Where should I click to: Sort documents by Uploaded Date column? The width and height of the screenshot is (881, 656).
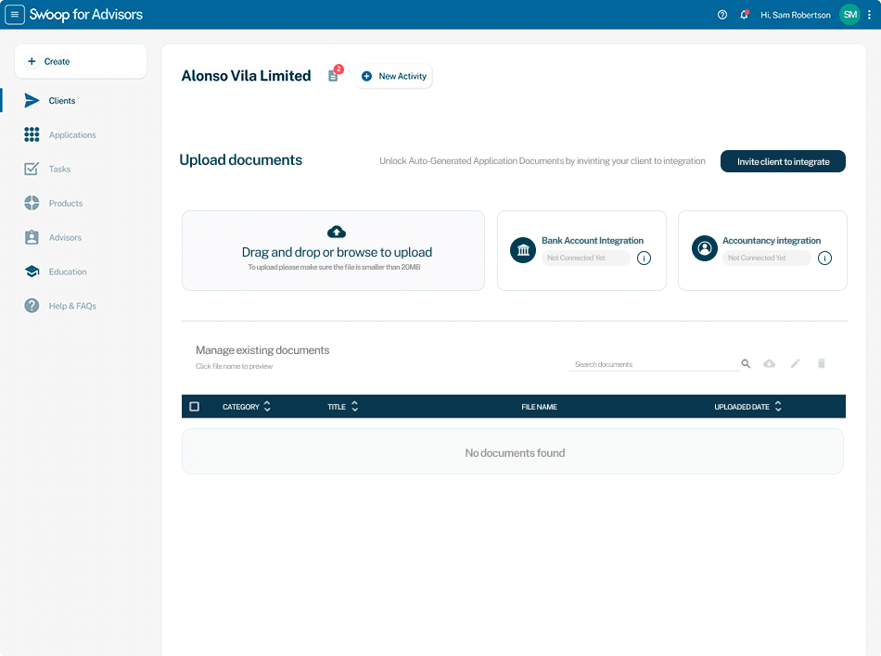coord(778,407)
